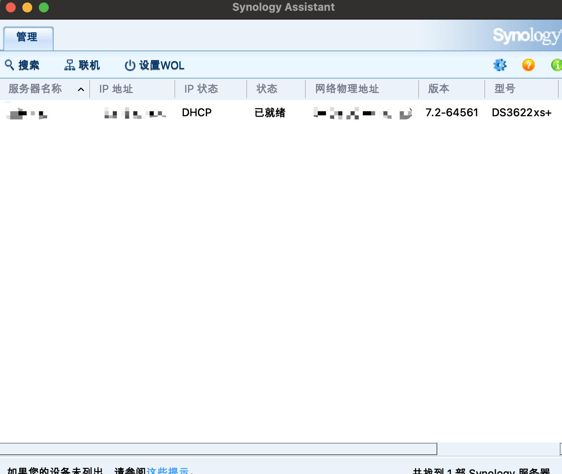Close the Synology Assistant window
562x474 pixels.
tap(11, 7)
